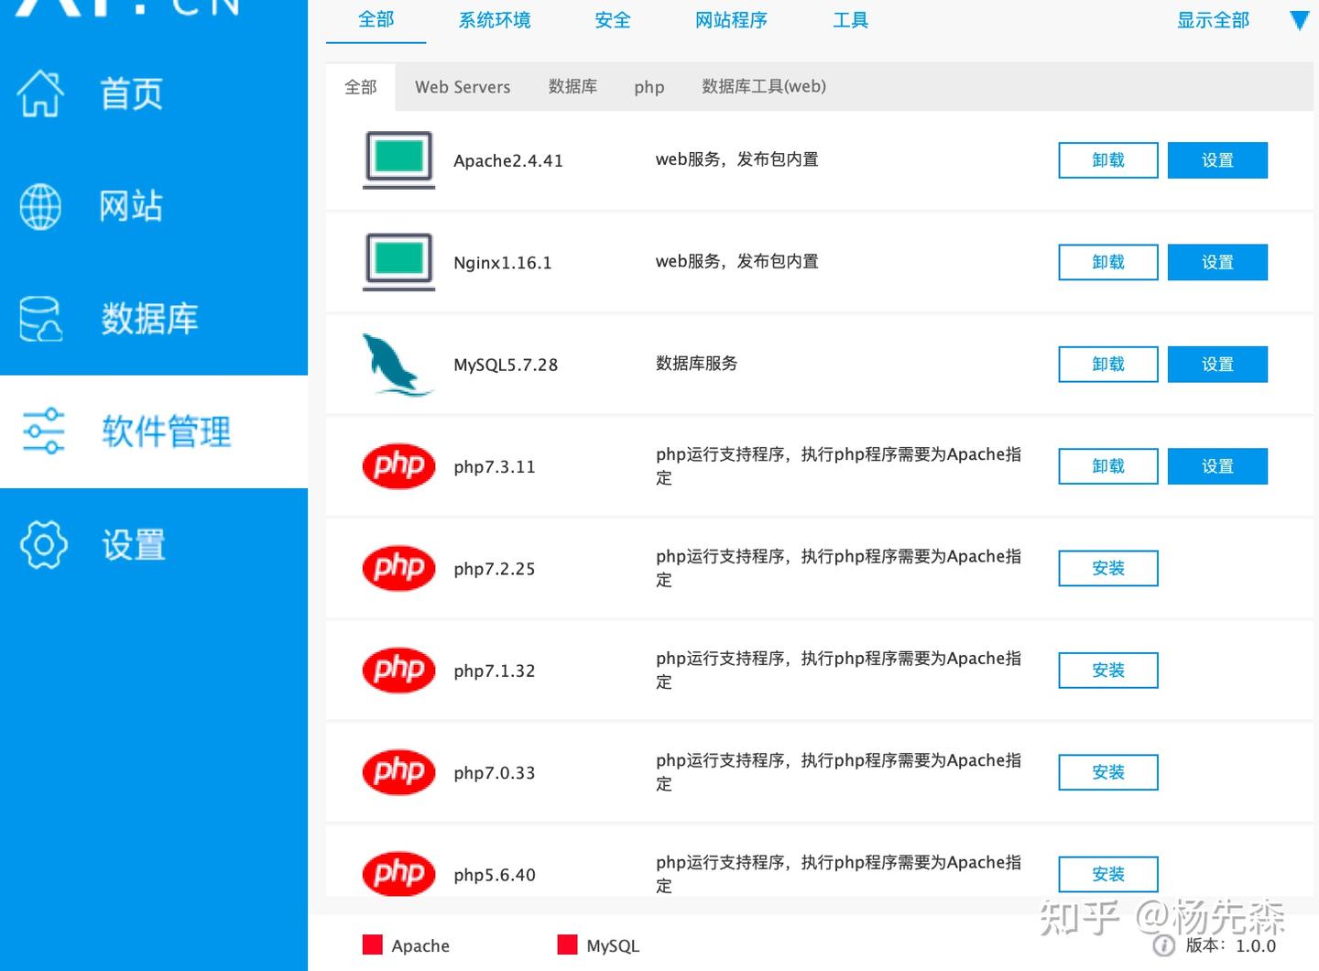Click 安装 to install php5.6.40
Image resolution: width=1319 pixels, height=971 pixels.
coord(1107,874)
